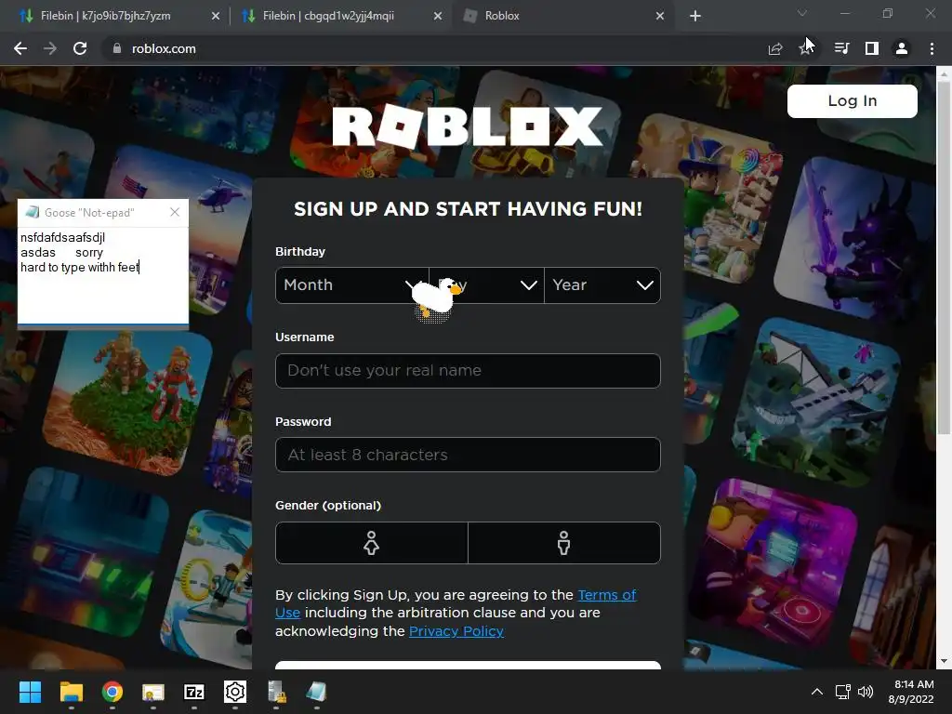Click the Password input field
This screenshot has width=952, height=714.
[468, 455]
